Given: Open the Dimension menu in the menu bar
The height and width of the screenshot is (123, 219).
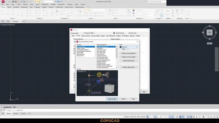Looking at the screenshot, I should click(x=45, y=4).
